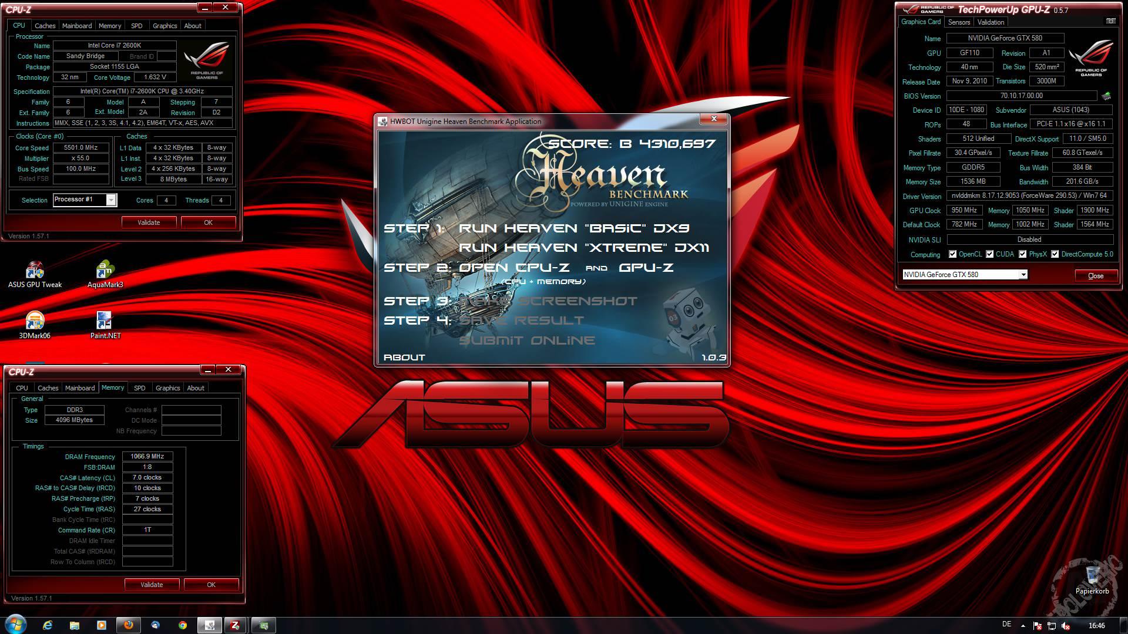Click the GPU-Z screenshot camera icon

coord(1110,21)
